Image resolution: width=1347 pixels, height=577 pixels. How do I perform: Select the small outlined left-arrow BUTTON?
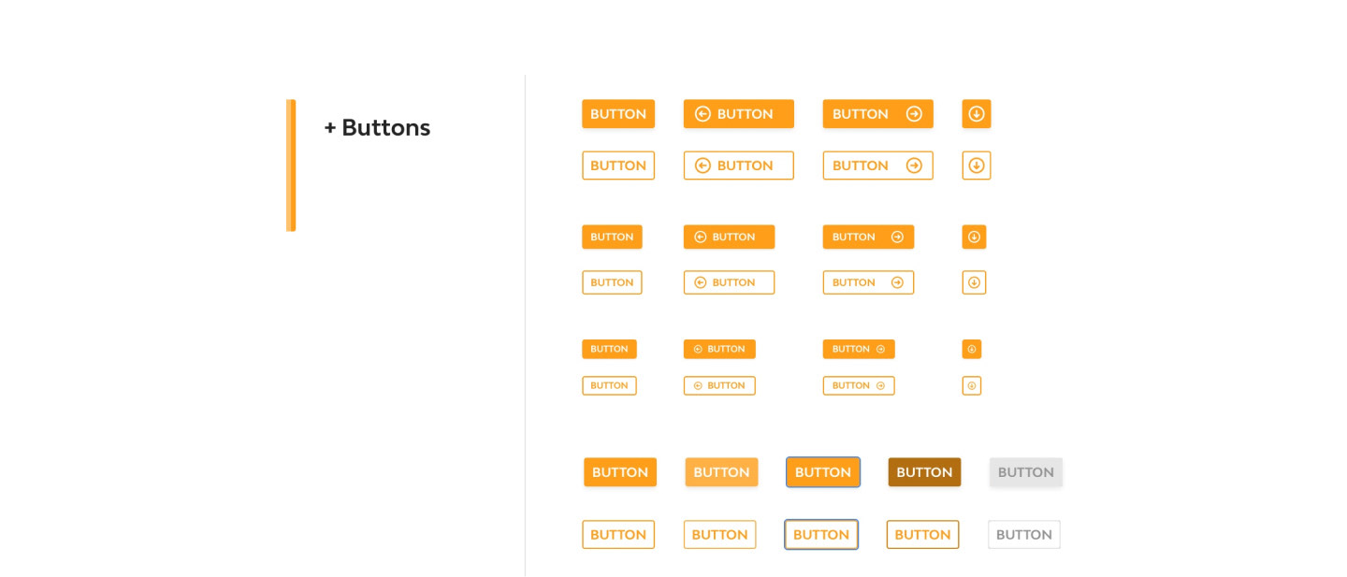point(719,385)
